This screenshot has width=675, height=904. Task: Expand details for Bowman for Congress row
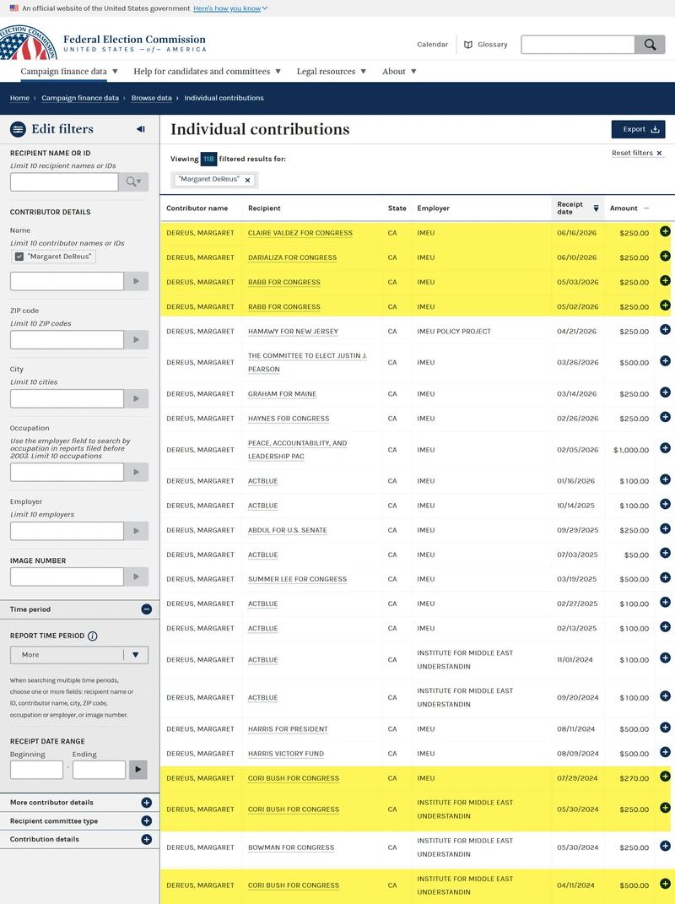click(x=665, y=846)
